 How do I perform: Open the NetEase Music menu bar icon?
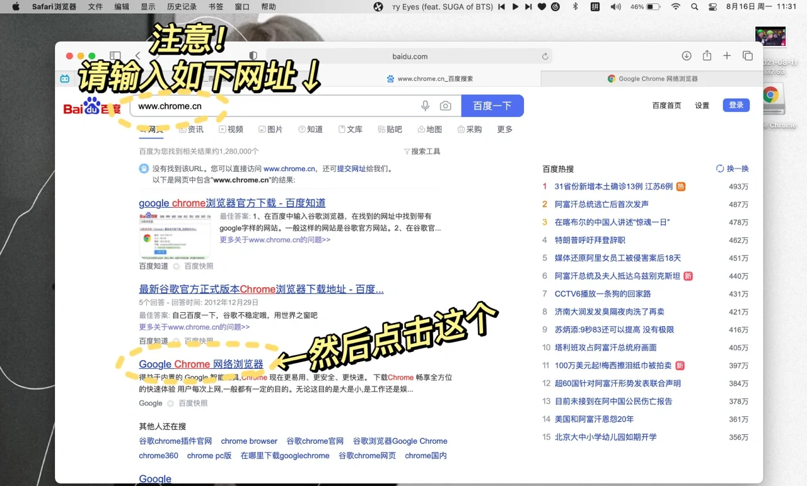(x=555, y=7)
